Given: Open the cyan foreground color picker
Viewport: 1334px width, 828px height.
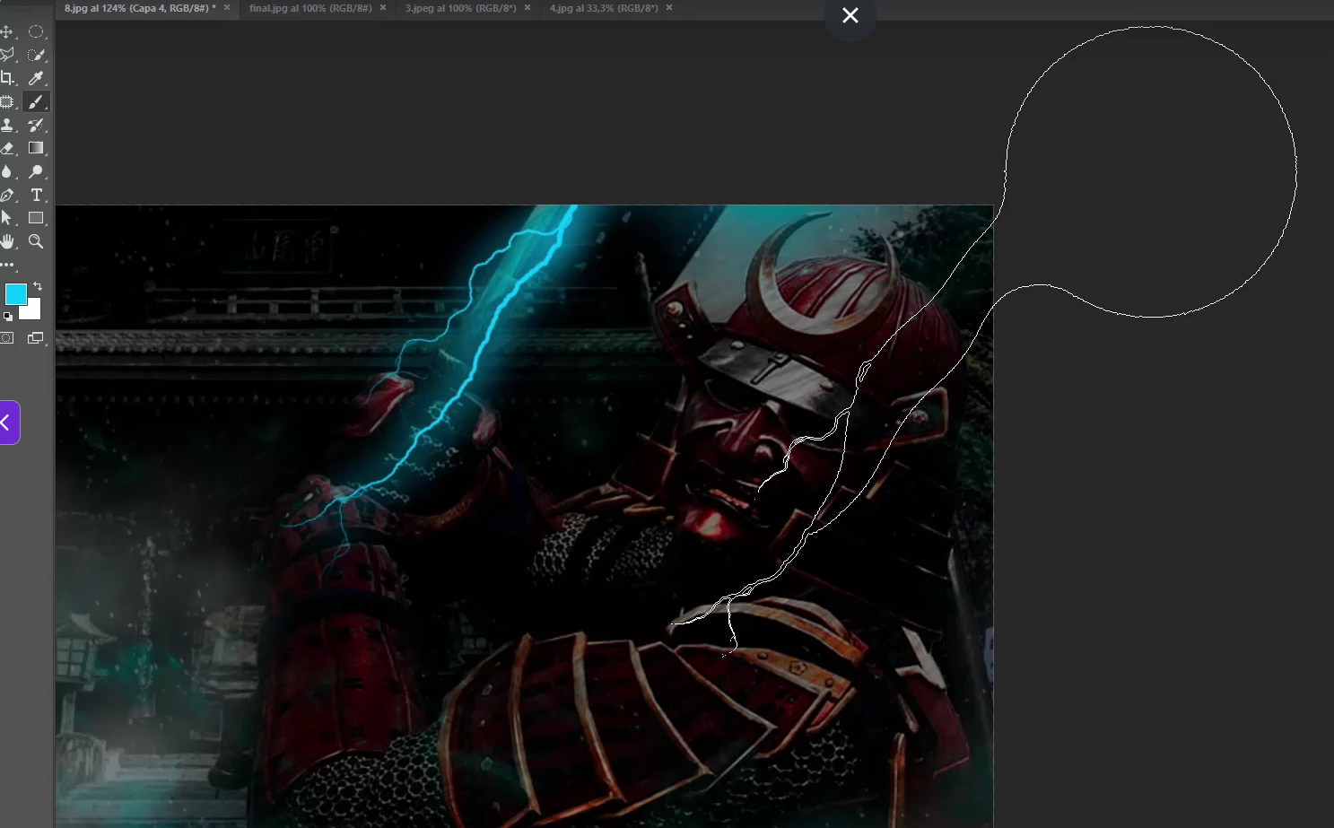Looking at the screenshot, I should [15, 293].
